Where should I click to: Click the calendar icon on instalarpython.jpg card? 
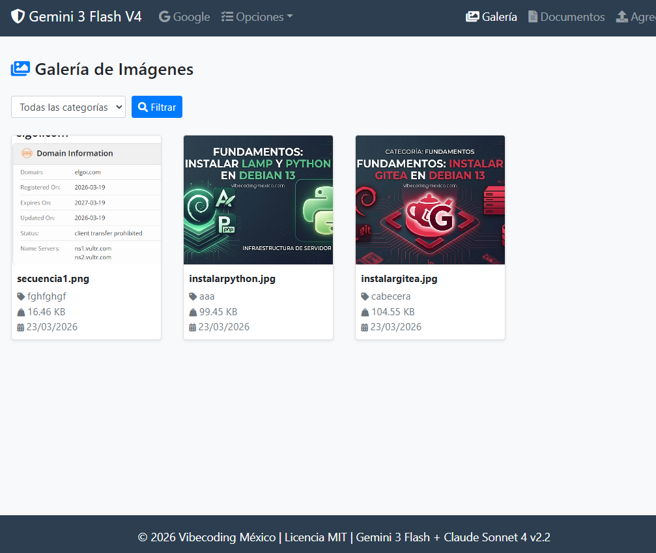click(x=192, y=327)
